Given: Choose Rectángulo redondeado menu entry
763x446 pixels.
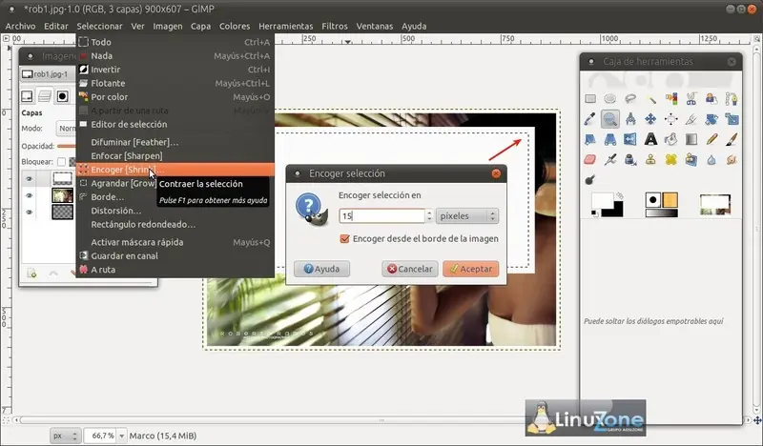Looking at the screenshot, I should [175, 224].
